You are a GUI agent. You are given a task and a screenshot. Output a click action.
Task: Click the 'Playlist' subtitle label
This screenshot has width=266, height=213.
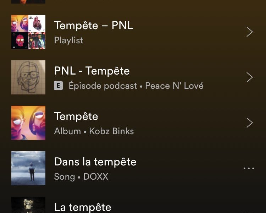68,40
